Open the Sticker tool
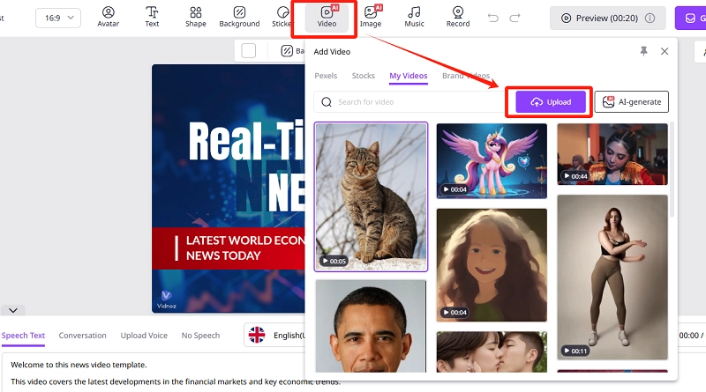 (282, 17)
